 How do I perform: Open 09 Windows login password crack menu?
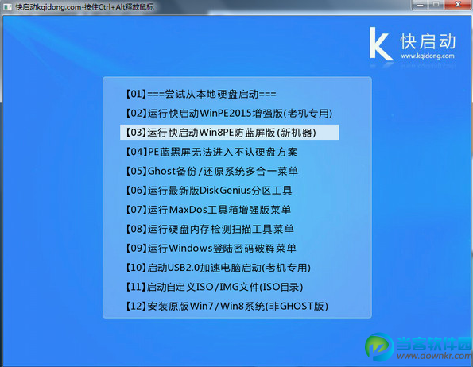point(211,249)
